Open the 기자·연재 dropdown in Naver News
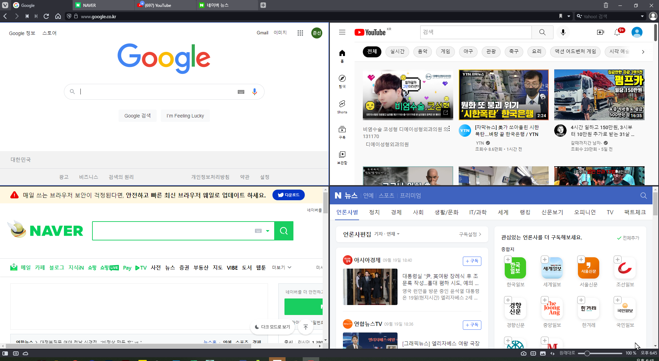659x361 pixels. (x=387, y=234)
